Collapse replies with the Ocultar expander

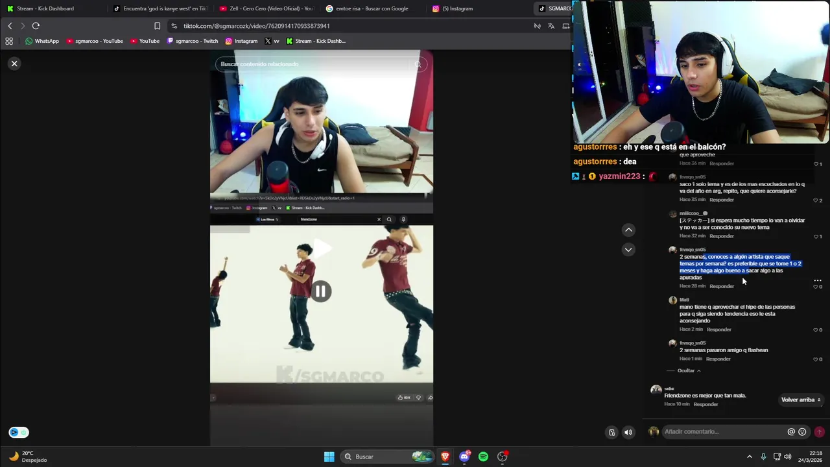pos(689,370)
